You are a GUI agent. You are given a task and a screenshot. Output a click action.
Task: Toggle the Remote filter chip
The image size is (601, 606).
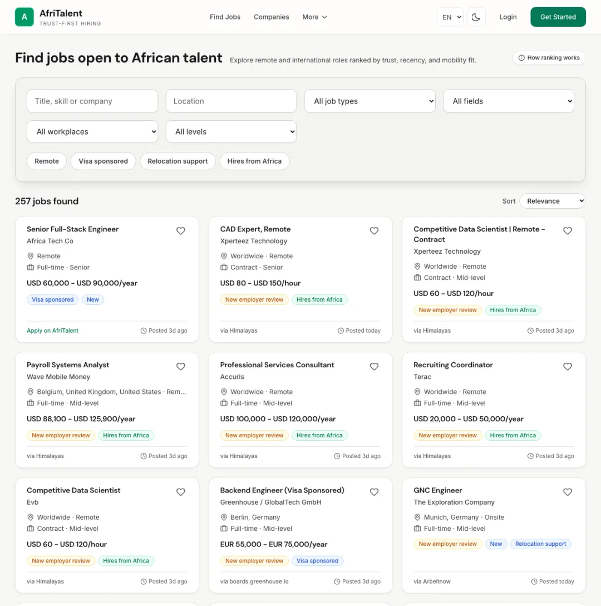coord(47,161)
